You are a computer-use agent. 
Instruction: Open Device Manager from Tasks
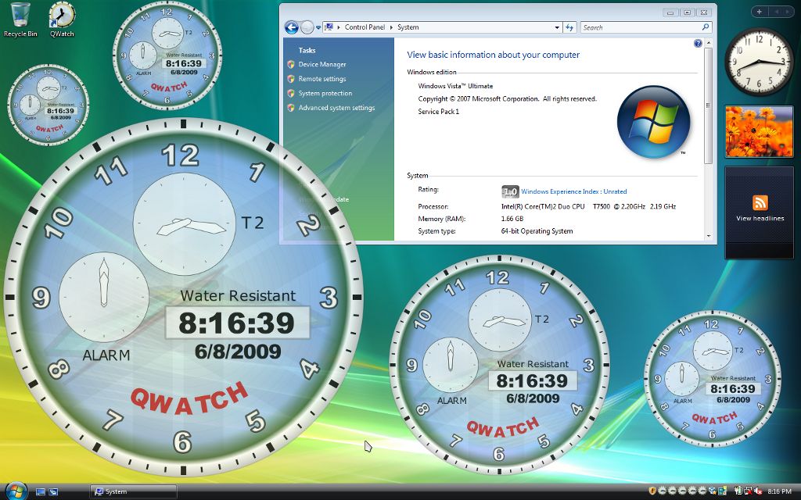[x=321, y=64]
